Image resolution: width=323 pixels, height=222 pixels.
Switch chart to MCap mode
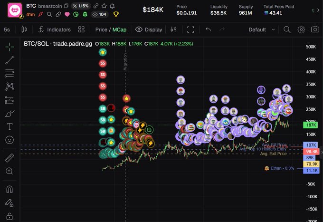point(119,29)
